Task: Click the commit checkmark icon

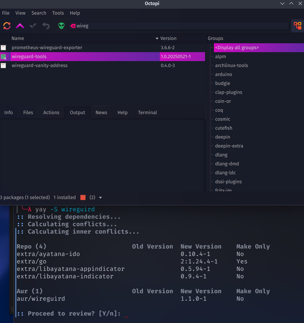Action: point(33,26)
